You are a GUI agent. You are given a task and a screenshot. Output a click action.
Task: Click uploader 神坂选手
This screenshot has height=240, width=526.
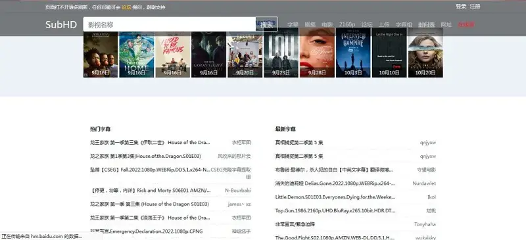click(241, 231)
